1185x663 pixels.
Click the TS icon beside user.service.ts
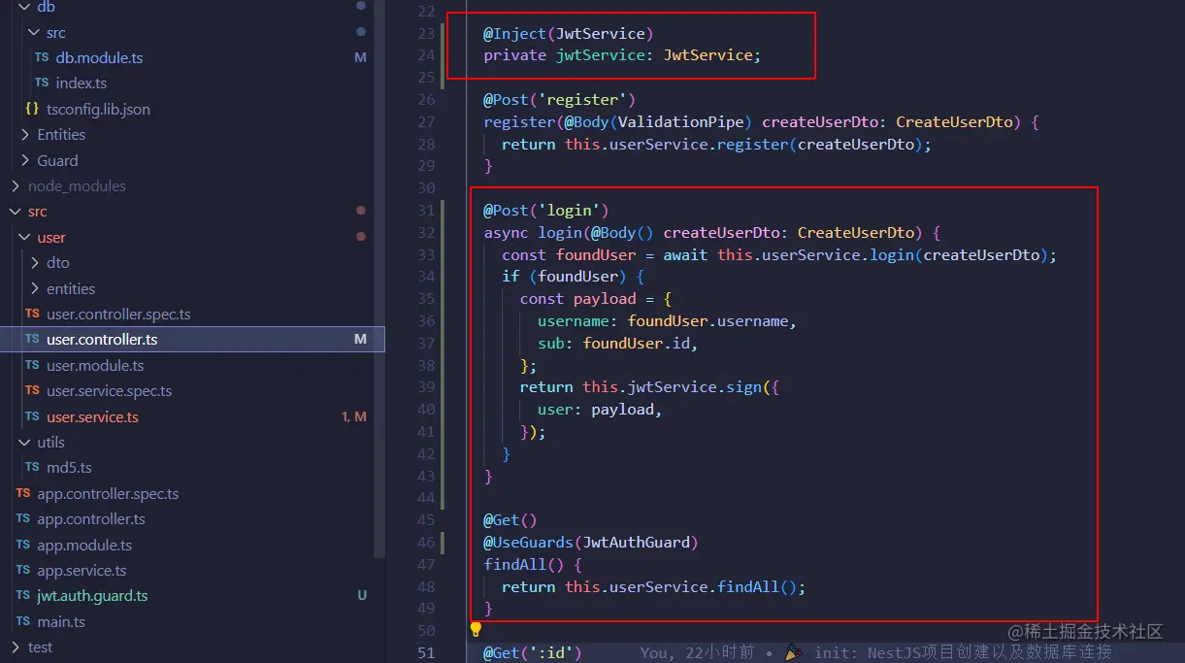[33, 417]
